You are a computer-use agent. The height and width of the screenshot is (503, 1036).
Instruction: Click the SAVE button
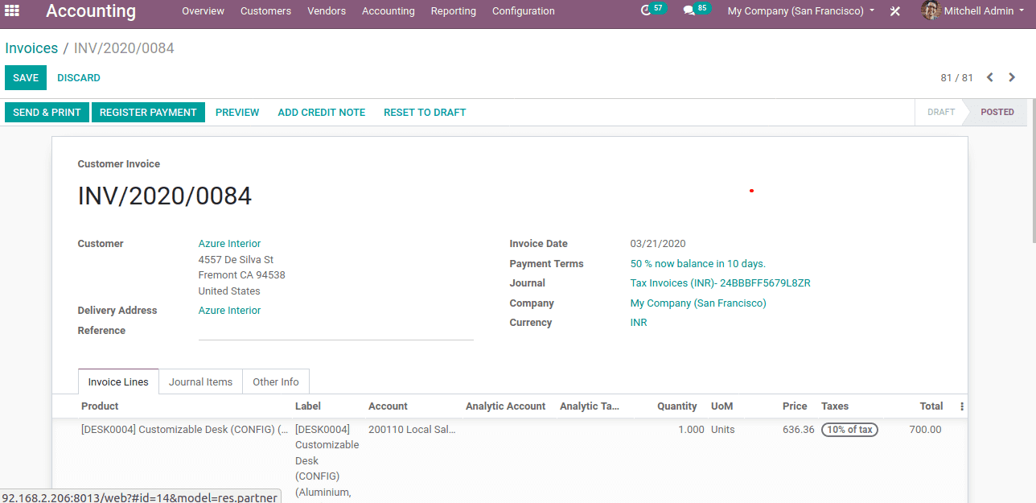pos(26,78)
